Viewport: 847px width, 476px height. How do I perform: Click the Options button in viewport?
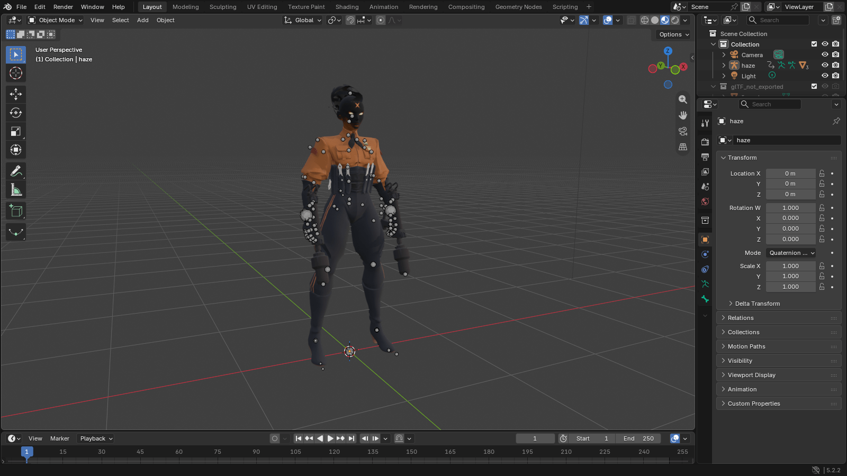coord(674,34)
